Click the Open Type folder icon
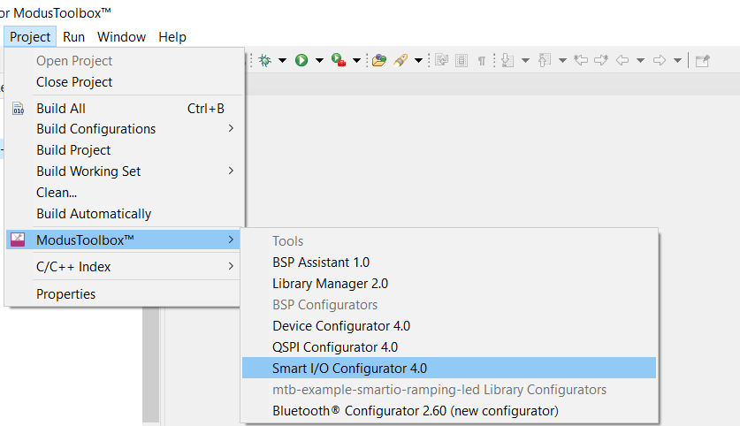Image resolution: width=740 pixels, height=426 pixels. (379, 60)
